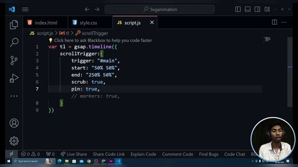Open the editor More Actions ellipsis
This screenshot has width=298, height=167.
[284, 22]
